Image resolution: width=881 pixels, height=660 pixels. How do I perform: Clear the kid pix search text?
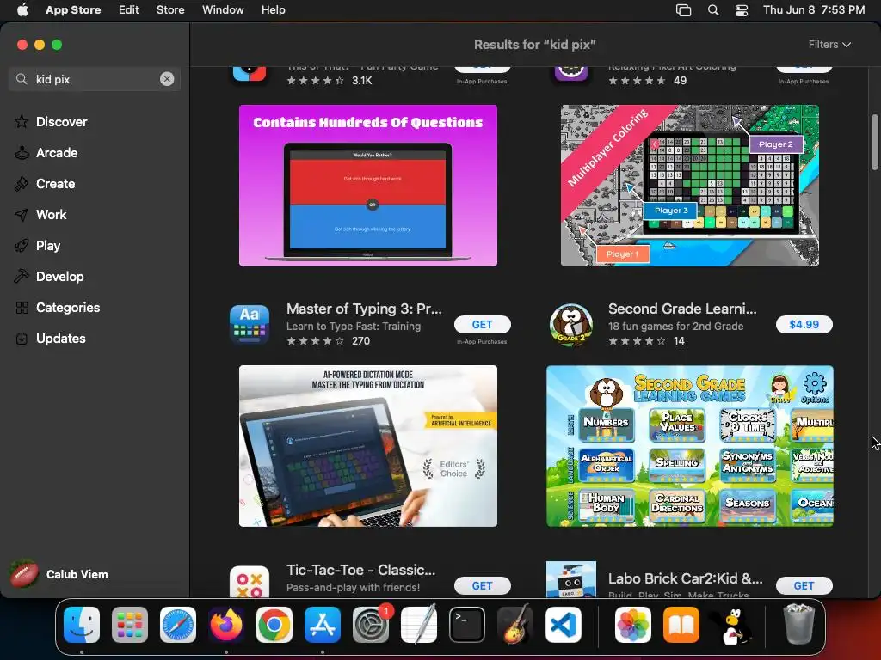coord(167,79)
